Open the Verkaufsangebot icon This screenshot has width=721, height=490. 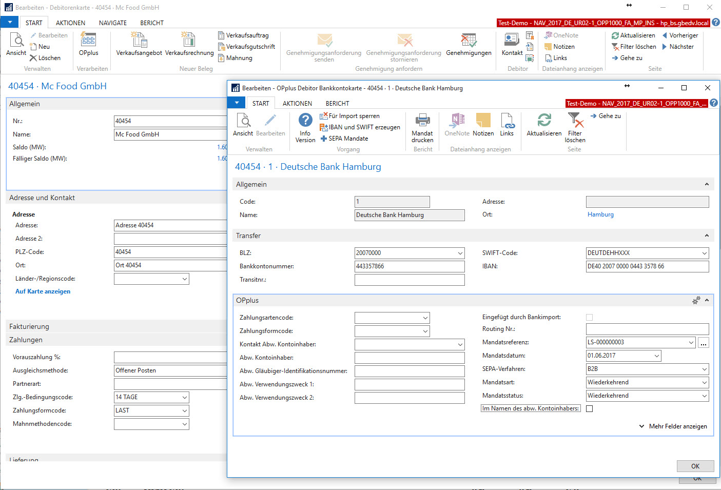(139, 40)
